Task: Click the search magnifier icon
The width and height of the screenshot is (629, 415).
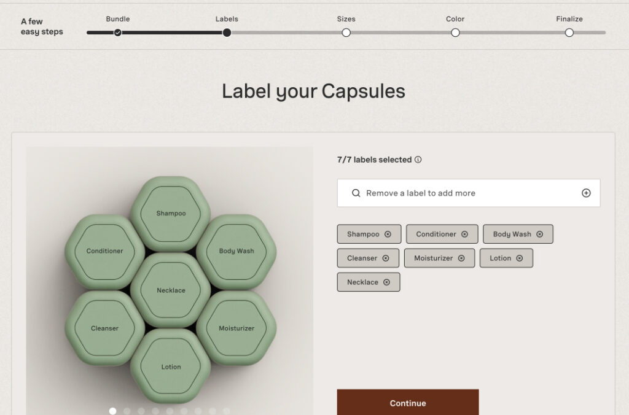Action: (356, 193)
